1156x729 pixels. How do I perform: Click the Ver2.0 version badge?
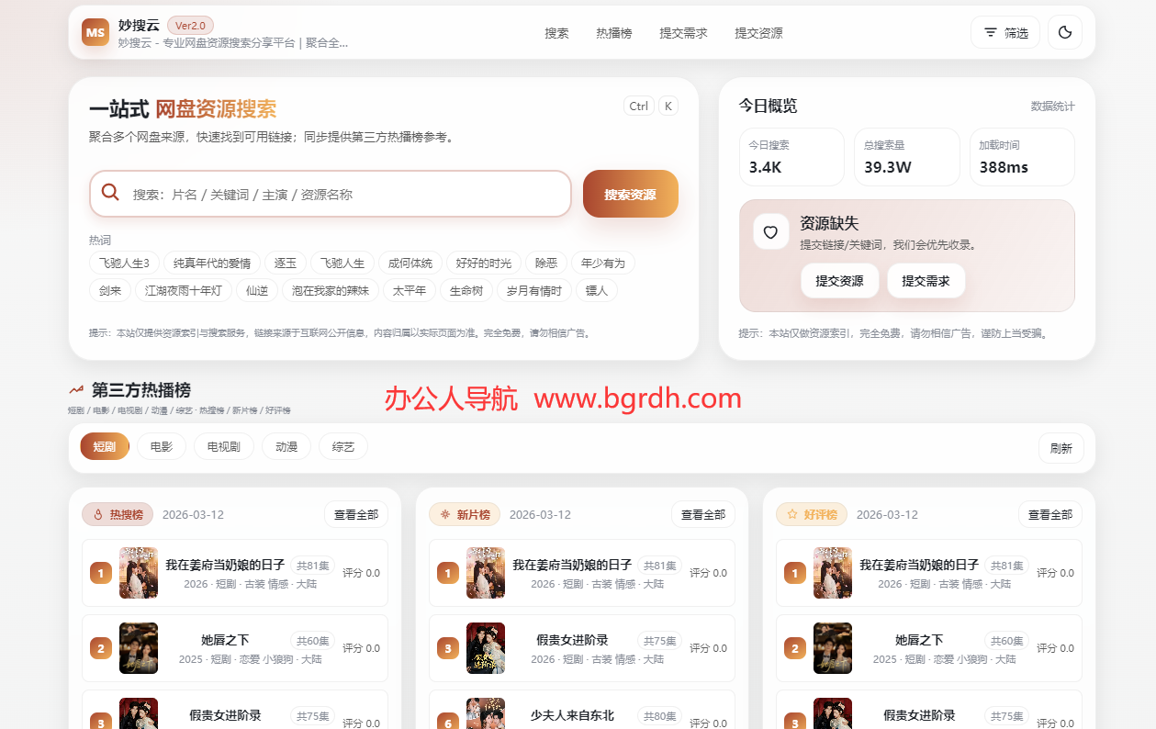pyautogui.click(x=191, y=26)
